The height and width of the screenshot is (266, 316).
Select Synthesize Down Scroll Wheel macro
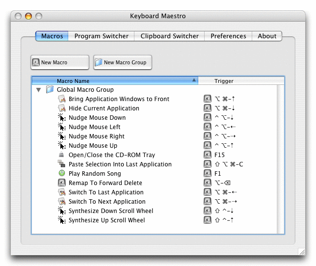(x=155, y=211)
